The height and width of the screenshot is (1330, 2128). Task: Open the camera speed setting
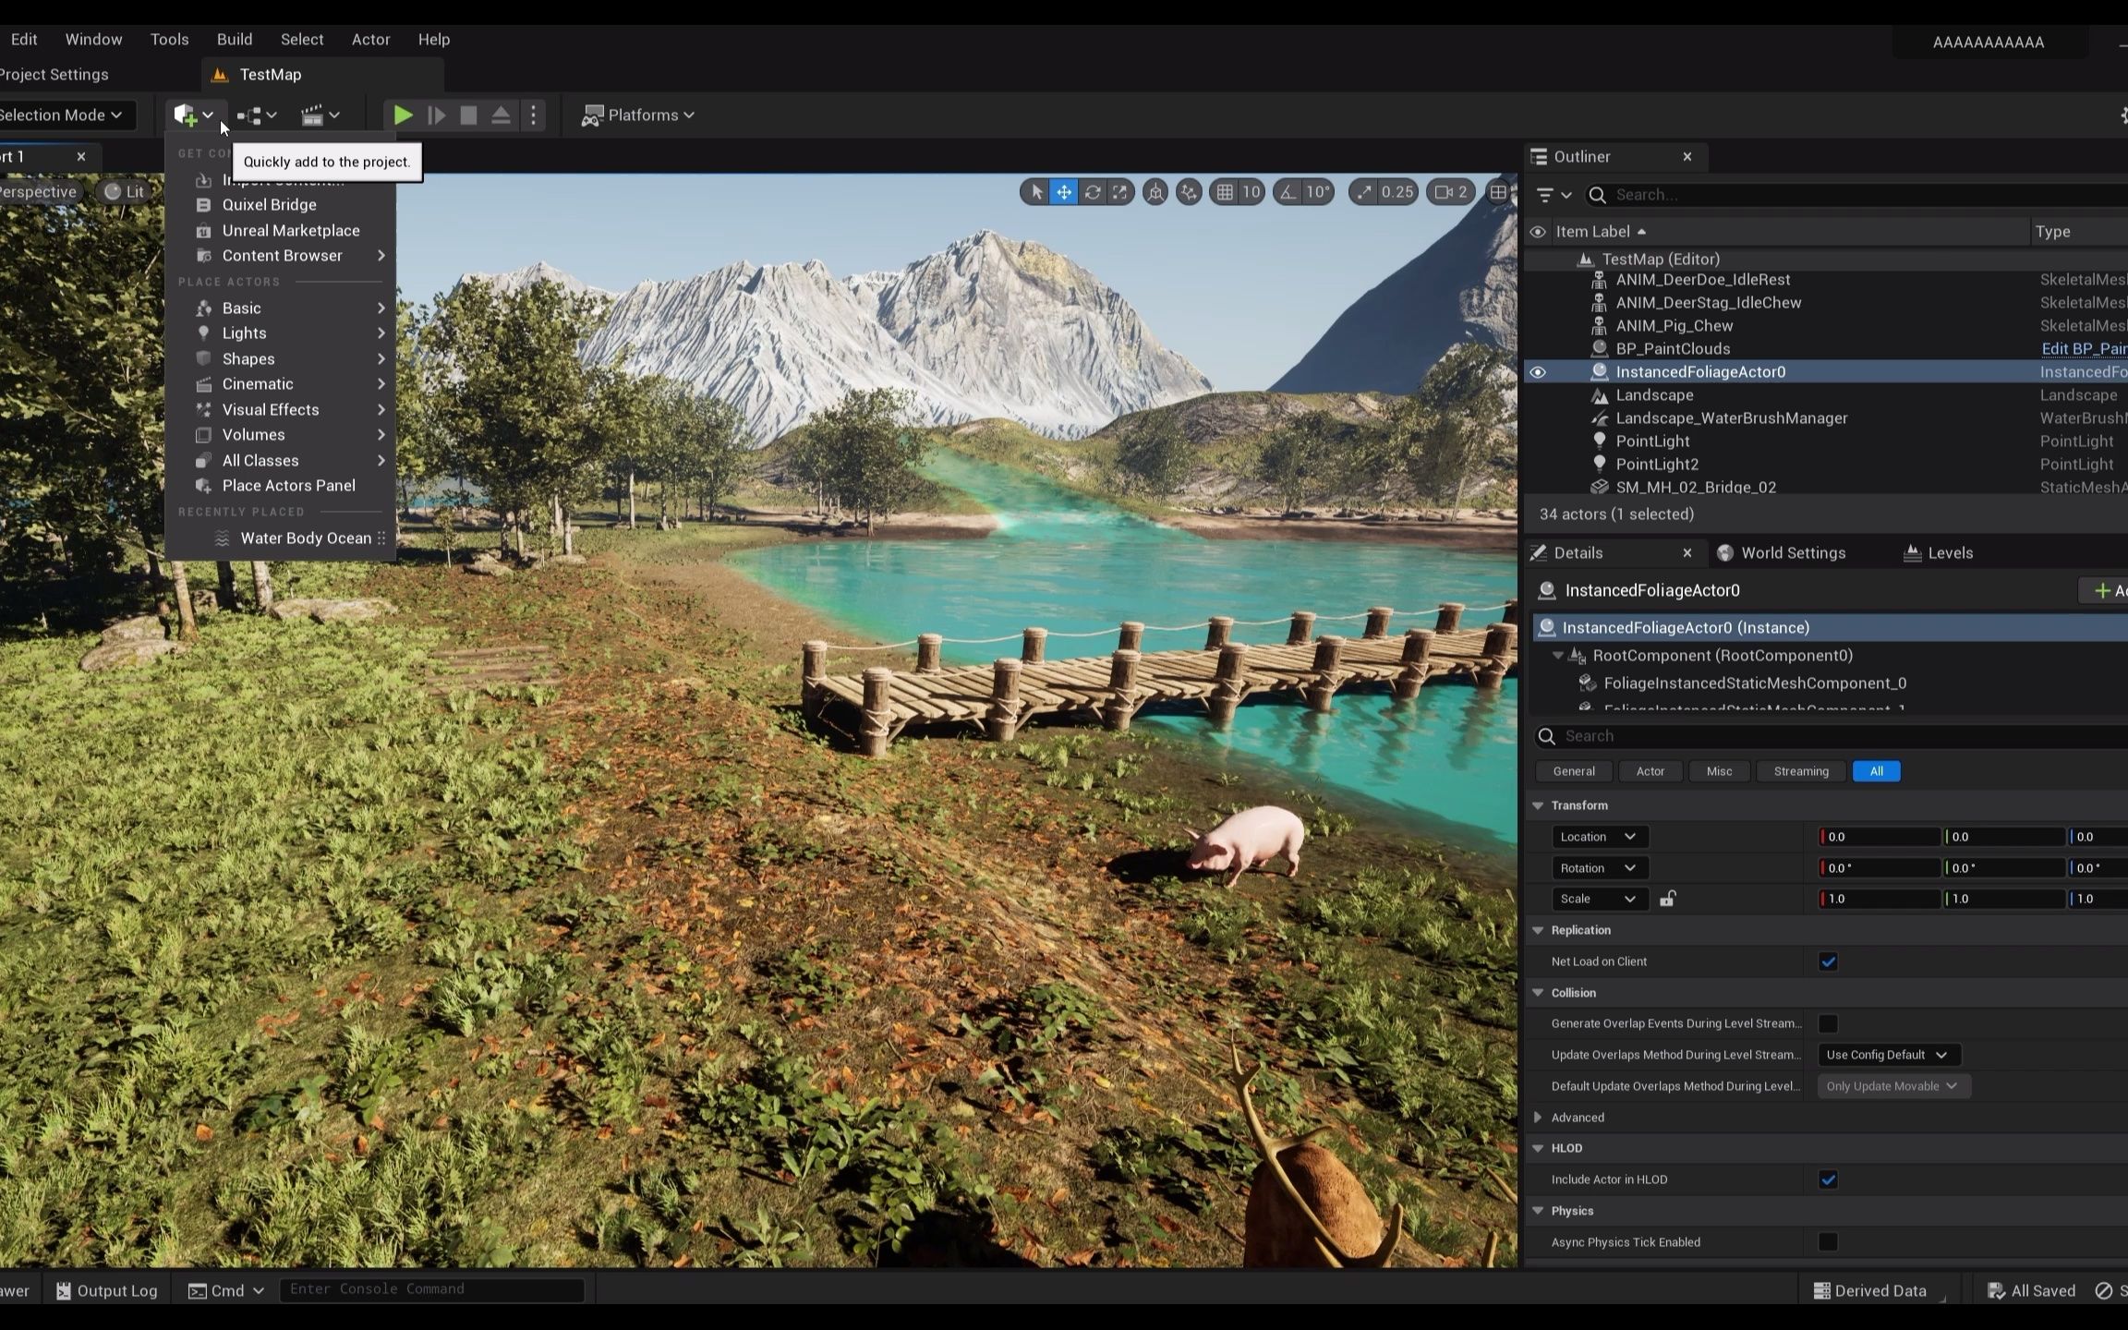point(1450,192)
